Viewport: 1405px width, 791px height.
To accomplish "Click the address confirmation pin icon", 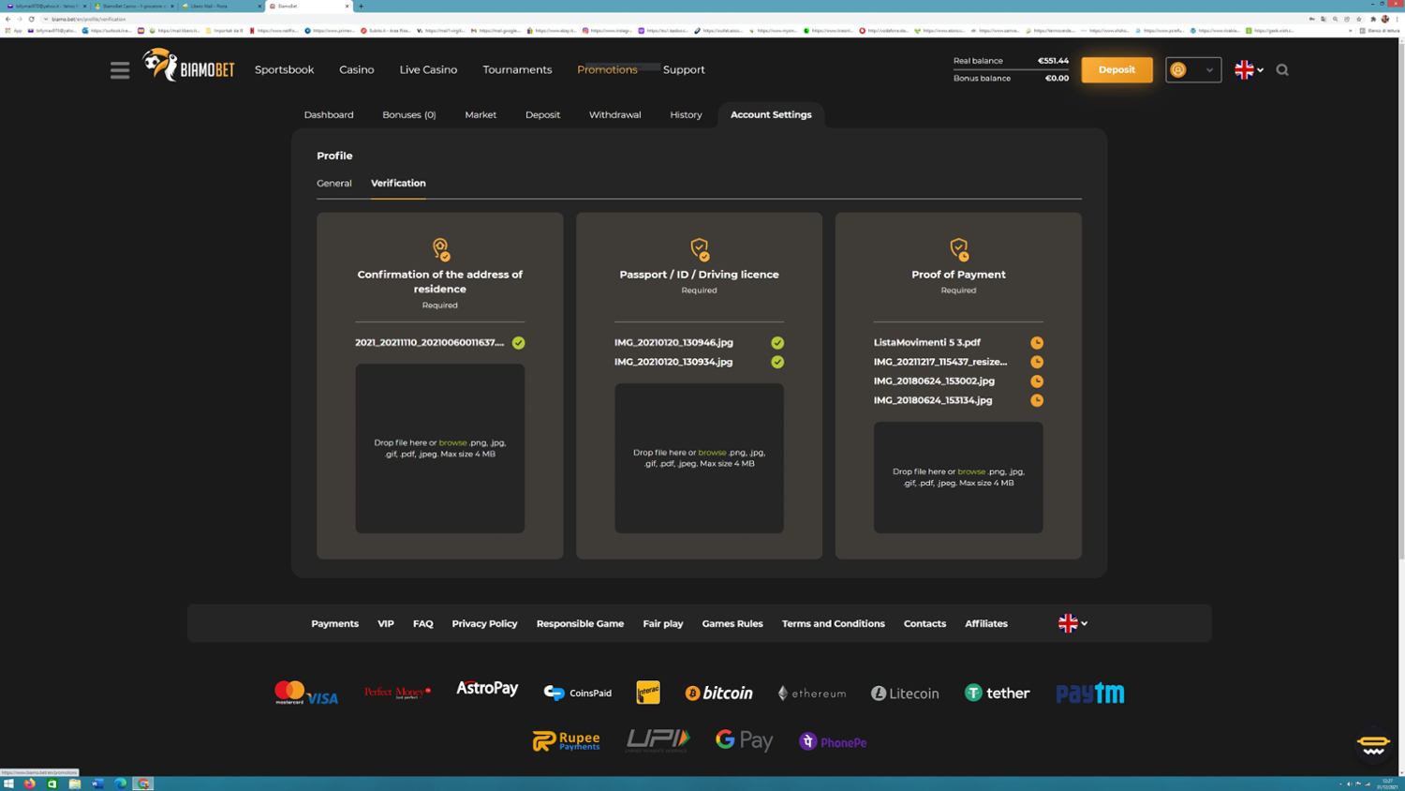I will pyautogui.click(x=440, y=248).
